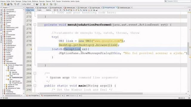
Task: Click the Profile Project toolbar icon
Action: click(55, 4)
